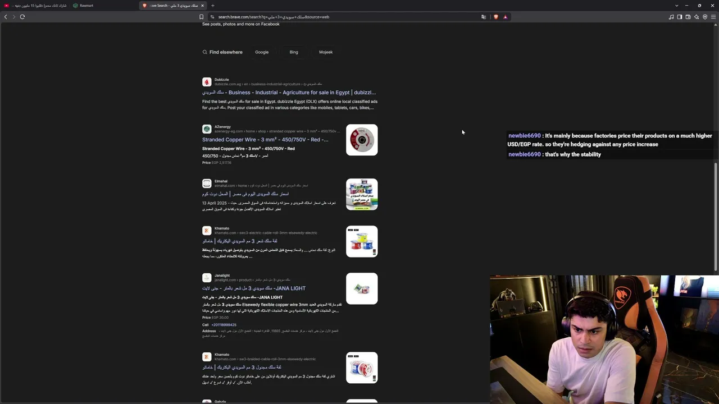Viewport: 719px width, 404px height.
Task: Open the Dubizzle Business Industrial result link
Action: point(289,93)
